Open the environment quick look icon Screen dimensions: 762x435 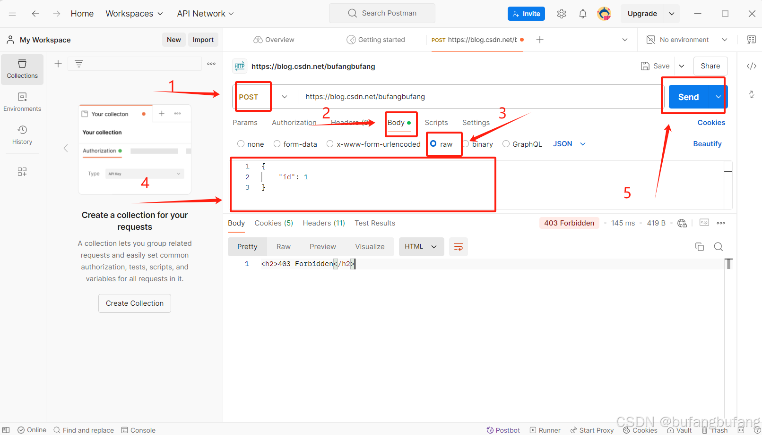point(751,40)
